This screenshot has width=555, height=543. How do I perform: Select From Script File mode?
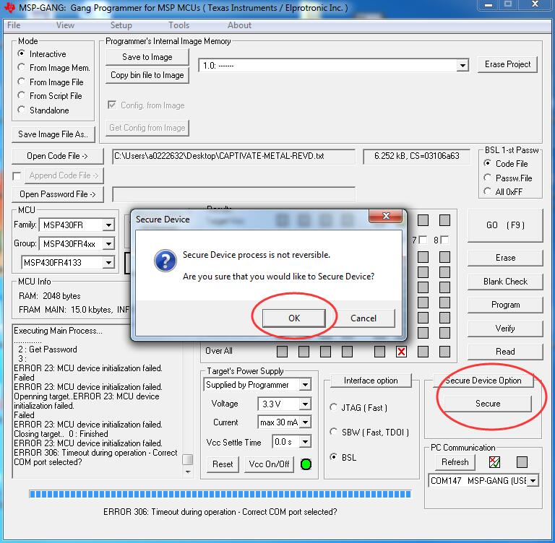point(22,95)
